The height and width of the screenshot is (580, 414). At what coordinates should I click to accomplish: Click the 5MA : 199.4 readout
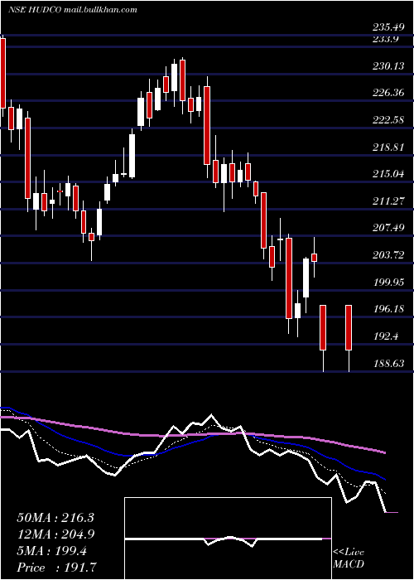(x=51, y=551)
